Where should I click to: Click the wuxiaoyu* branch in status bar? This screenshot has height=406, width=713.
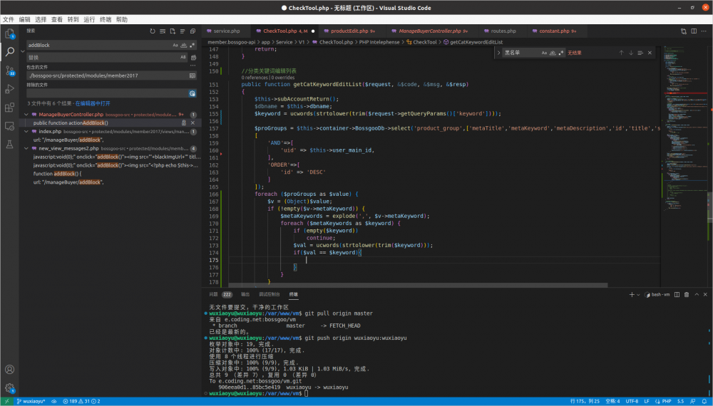tap(30, 401)
